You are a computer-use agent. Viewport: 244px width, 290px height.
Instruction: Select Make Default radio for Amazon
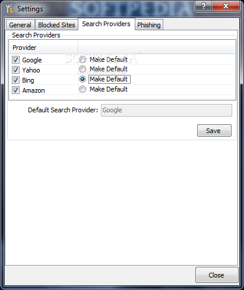coord(83,89)
